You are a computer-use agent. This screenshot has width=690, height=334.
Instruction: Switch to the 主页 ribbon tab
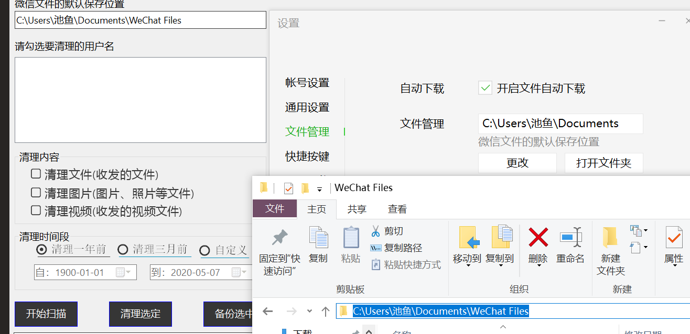(x=317, y=209)
